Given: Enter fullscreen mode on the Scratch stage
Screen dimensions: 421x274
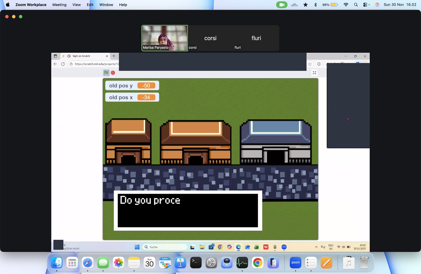Looking at the screenshot, I should click(315, 73).
